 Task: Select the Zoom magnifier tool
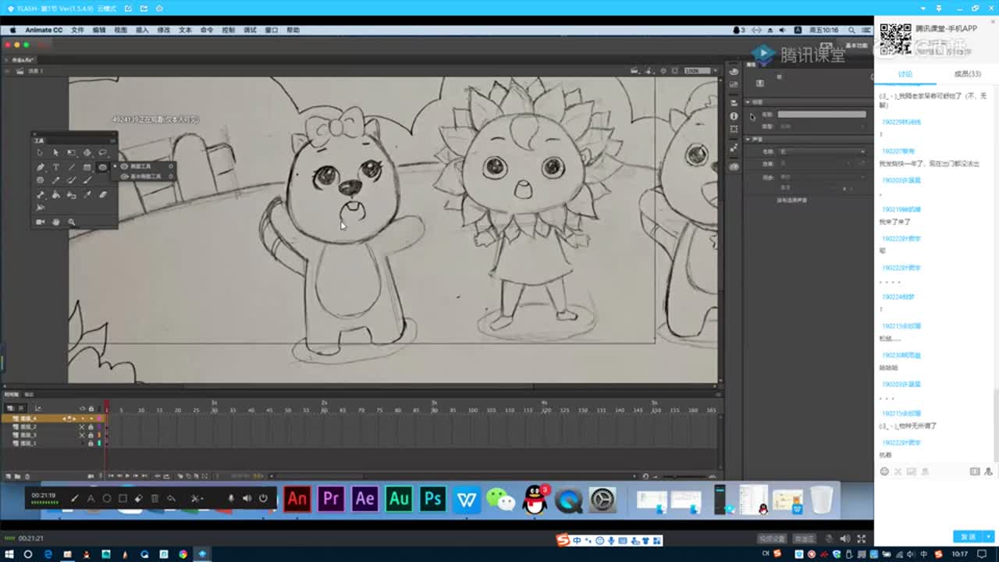click(71, 222)
